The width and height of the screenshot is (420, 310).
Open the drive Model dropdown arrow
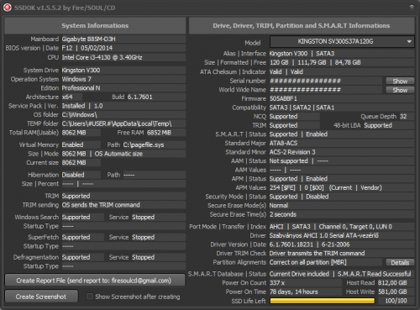pyautogui.click(x=409, y=42)
